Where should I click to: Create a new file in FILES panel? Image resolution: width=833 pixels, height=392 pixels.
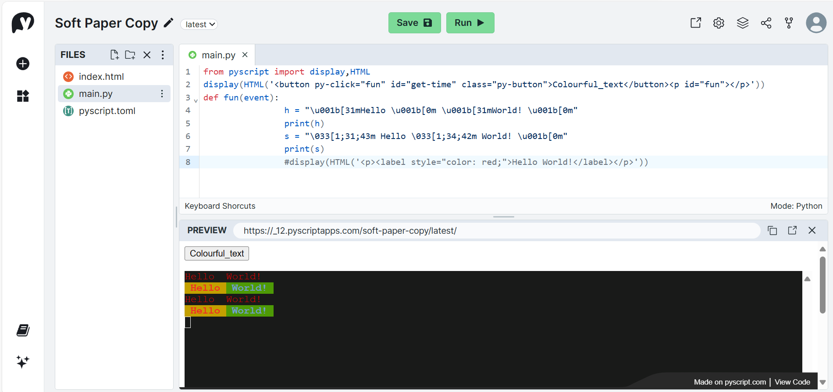(x=114, y=55)
